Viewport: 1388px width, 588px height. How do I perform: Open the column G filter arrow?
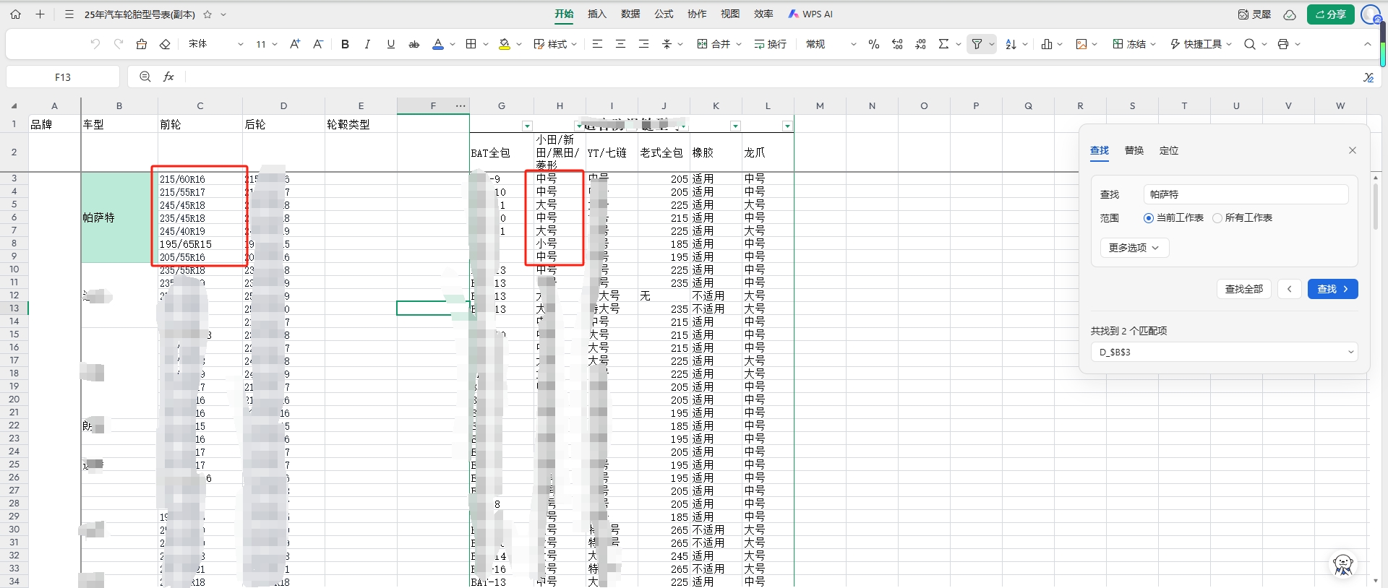[x=527, y=126]
